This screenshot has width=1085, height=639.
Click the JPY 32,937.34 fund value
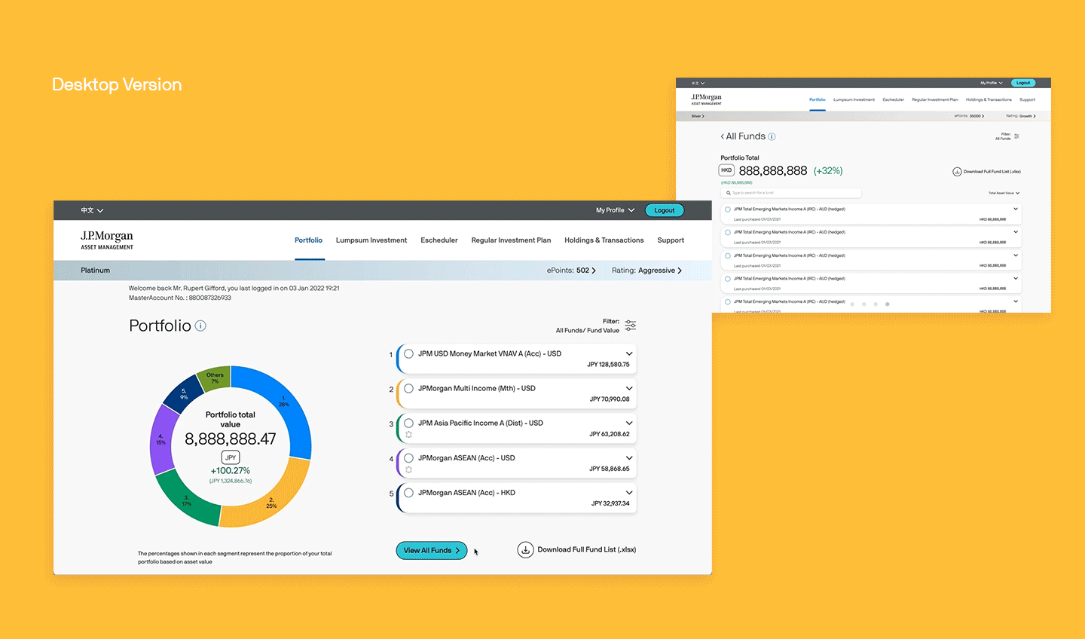[610, 503]
